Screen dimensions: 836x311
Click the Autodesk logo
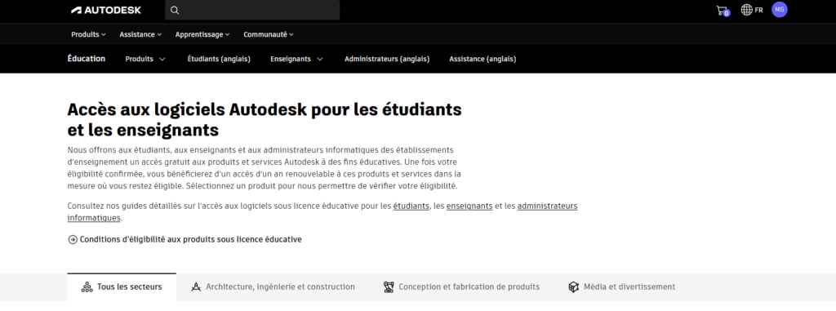click(106, 10)
